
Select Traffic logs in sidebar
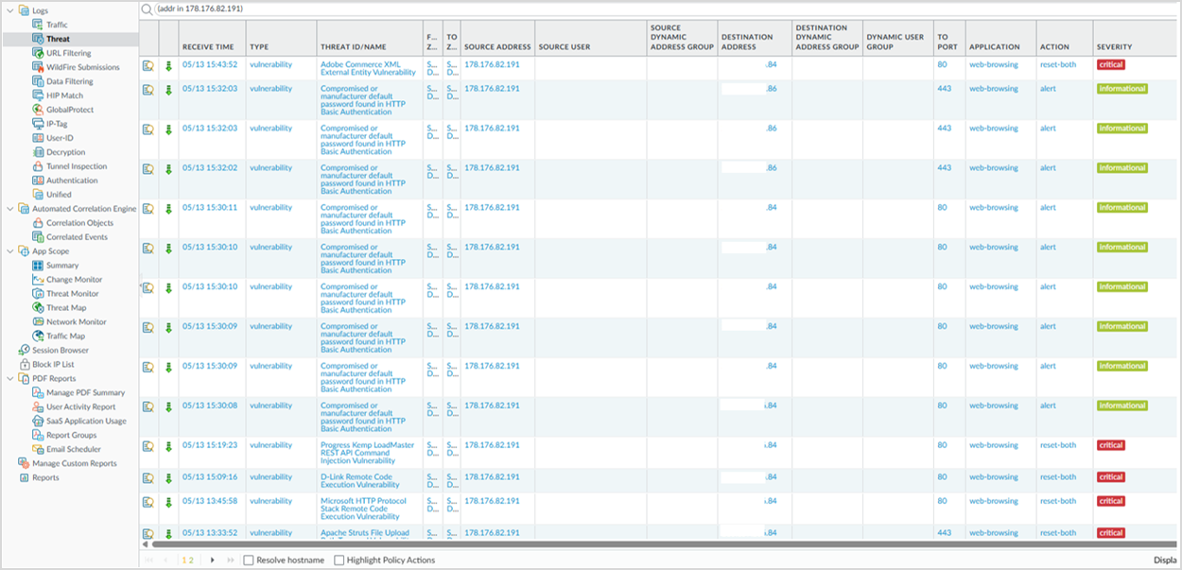[x=57, y=25]
